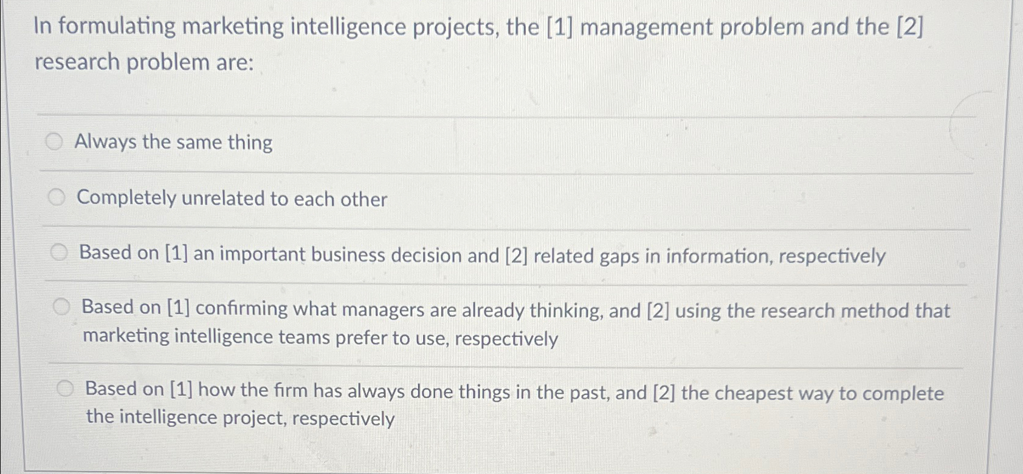
Task: Select the 'Always the same thing' radio button
Action: point(55,142)
